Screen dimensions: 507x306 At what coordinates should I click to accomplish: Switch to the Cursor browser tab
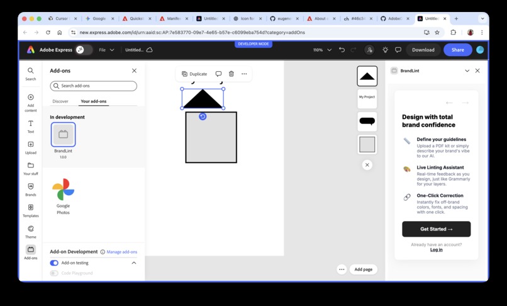[62, 19]
